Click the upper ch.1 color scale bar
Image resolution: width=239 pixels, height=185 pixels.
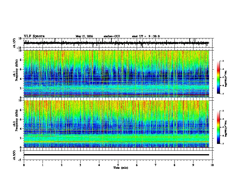point(218,77)
